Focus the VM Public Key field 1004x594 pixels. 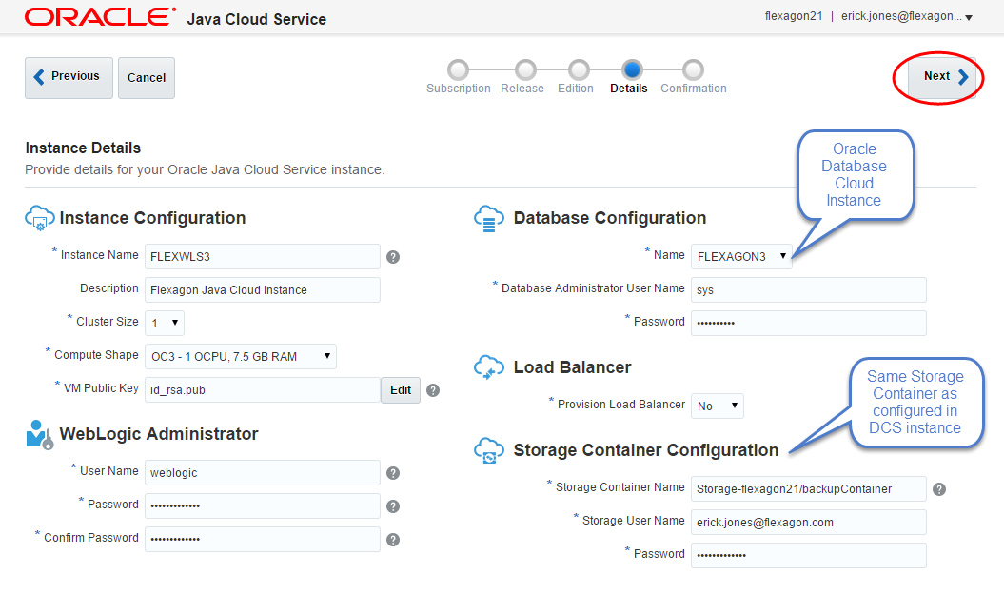pyautogui.click(x=263, y=389)
